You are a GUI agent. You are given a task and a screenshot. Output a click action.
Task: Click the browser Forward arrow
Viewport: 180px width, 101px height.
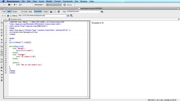(x=5, y=16)
